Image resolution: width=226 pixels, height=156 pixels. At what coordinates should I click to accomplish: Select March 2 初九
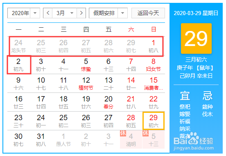pos(18,65)
